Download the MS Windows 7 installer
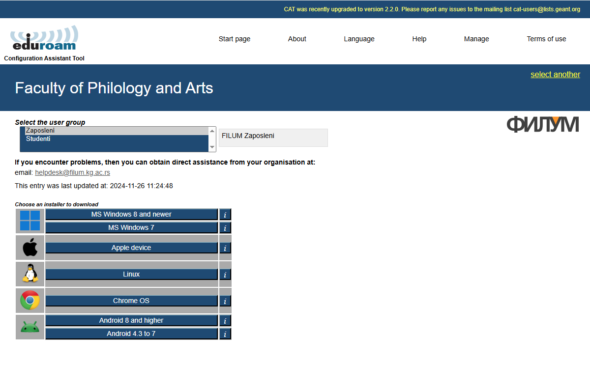This screenshot has height=389, width=590. (x=131, y=228)
